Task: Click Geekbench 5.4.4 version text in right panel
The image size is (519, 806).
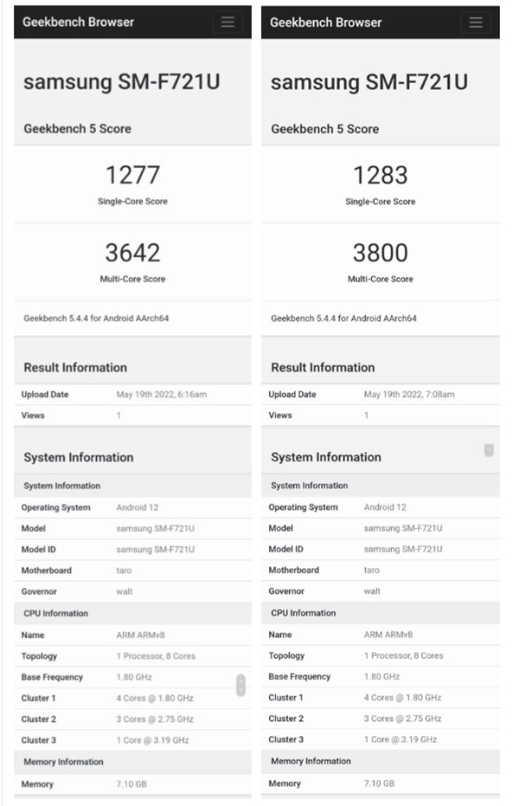Action: (343, 319)
